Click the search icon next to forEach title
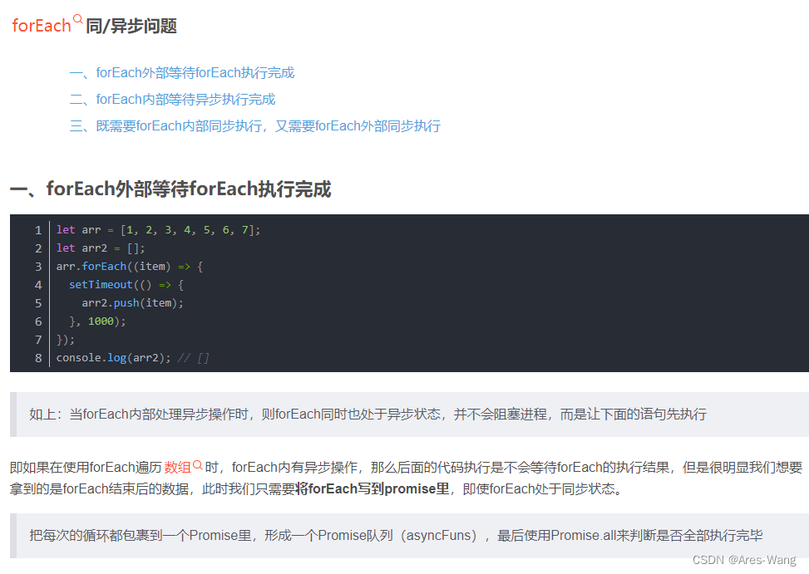 click(x=77, y=18)
